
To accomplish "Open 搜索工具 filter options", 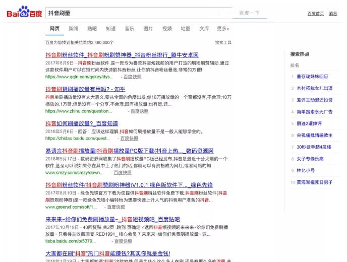I will tap(223, 42).
